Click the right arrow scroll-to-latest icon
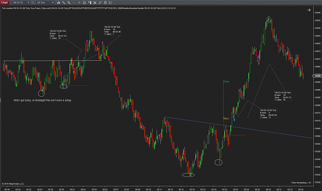The width and height of the screenshot is (322, 191). point(309,10)
